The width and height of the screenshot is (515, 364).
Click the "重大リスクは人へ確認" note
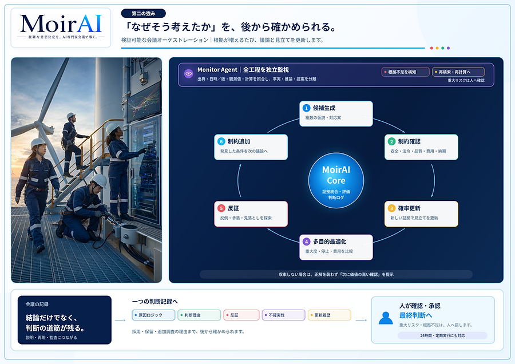point(466,81)
